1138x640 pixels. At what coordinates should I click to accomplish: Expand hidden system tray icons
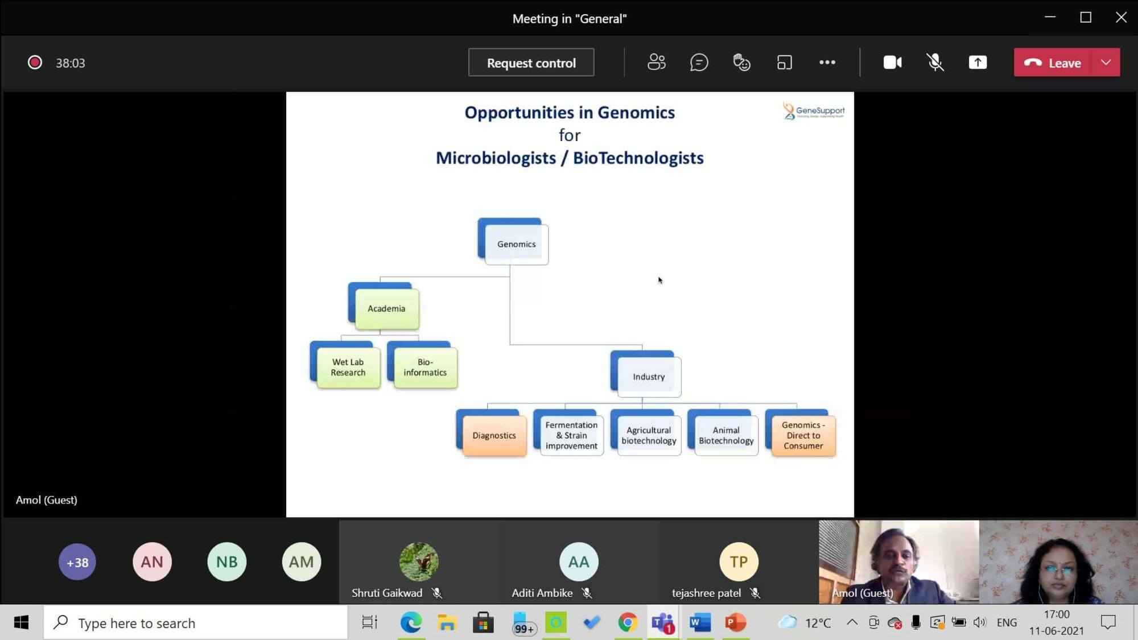[852, 622]
